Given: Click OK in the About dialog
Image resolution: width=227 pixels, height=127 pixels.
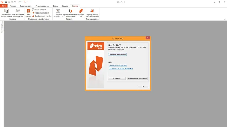Looking at the screenshot, I should pos(143,87).
